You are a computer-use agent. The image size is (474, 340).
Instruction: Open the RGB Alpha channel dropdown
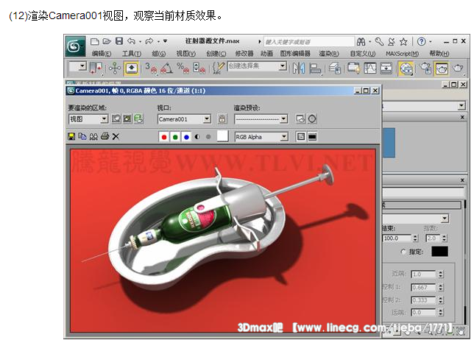pyautogui.click(x=261, y=137)
